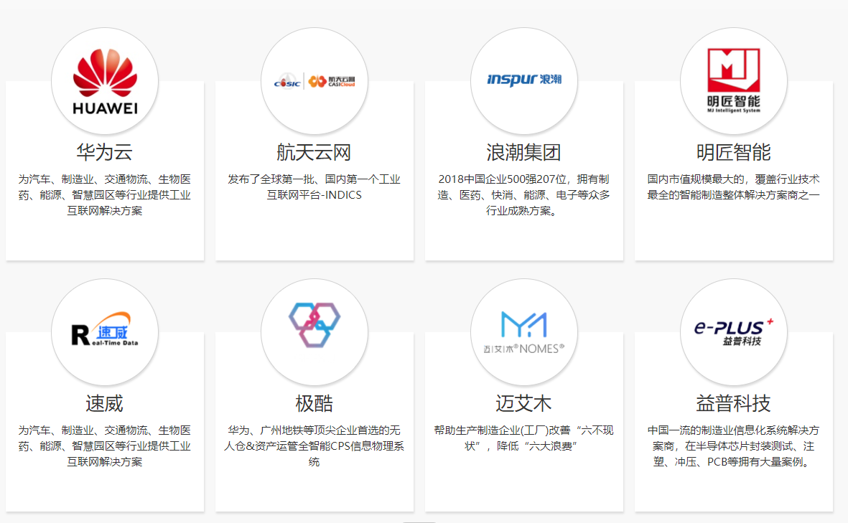The width and height of the screenshot is (848, 523).
Task: Click the Inspur 浪潮 logo
Action: (524, 80)
